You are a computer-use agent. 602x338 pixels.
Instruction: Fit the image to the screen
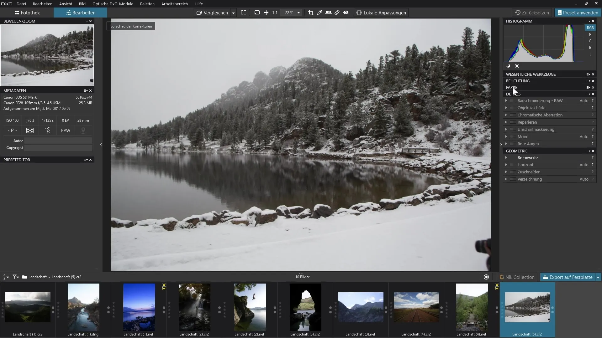[257, 13]
